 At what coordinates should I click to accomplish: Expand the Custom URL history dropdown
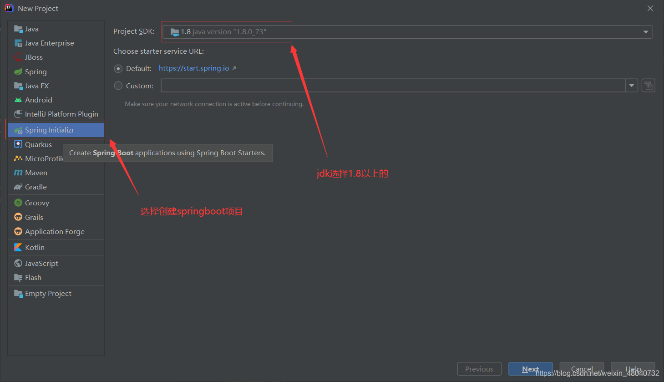pos(632,86)
